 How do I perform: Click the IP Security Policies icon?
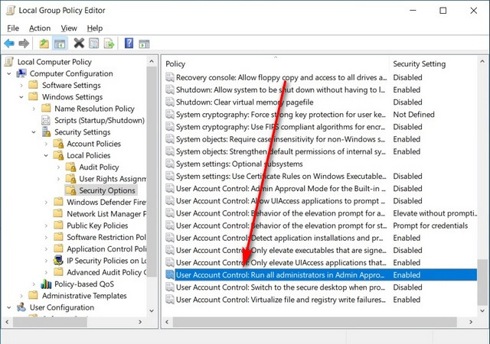(58, 261)
